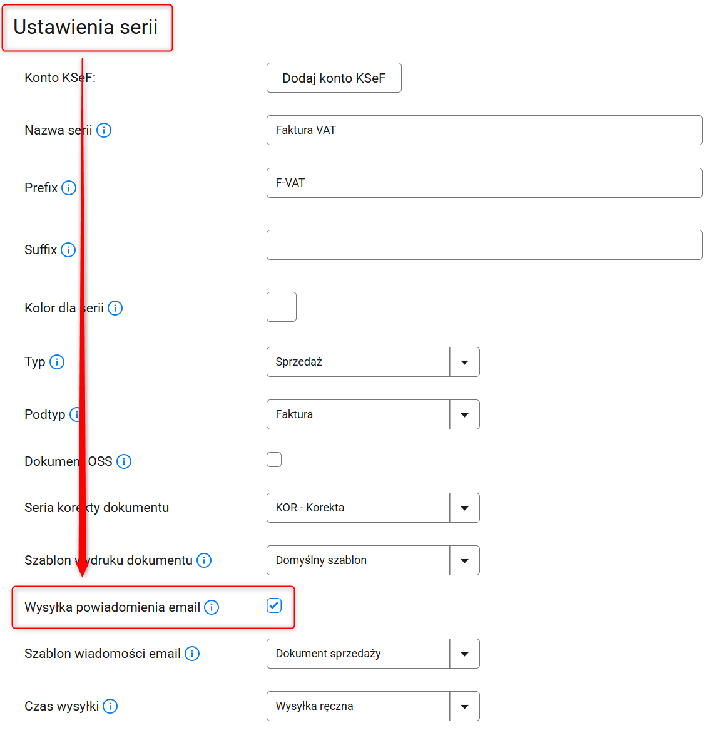Viewport: 719px width, 735px height.
Task: Click the Prefix info icon
Action: coord(69,188)
